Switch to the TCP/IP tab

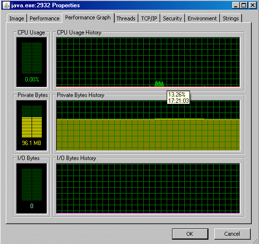click(x=149, y=18)
